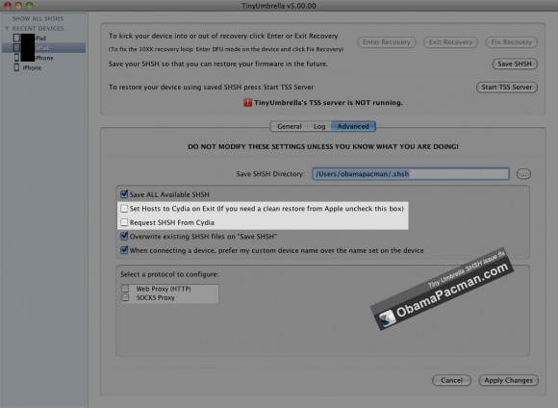Click the 'Select a protocol to configure:' label

point(169,274)
